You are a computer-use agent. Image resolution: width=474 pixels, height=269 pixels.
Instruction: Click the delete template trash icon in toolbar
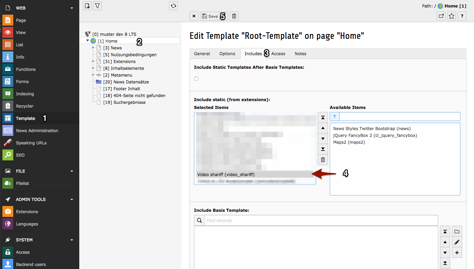pos(234,16)
